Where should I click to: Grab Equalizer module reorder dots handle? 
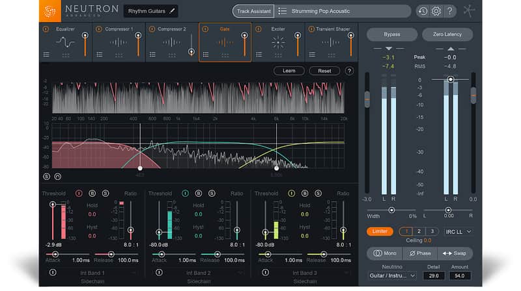[x=66, y=55]
